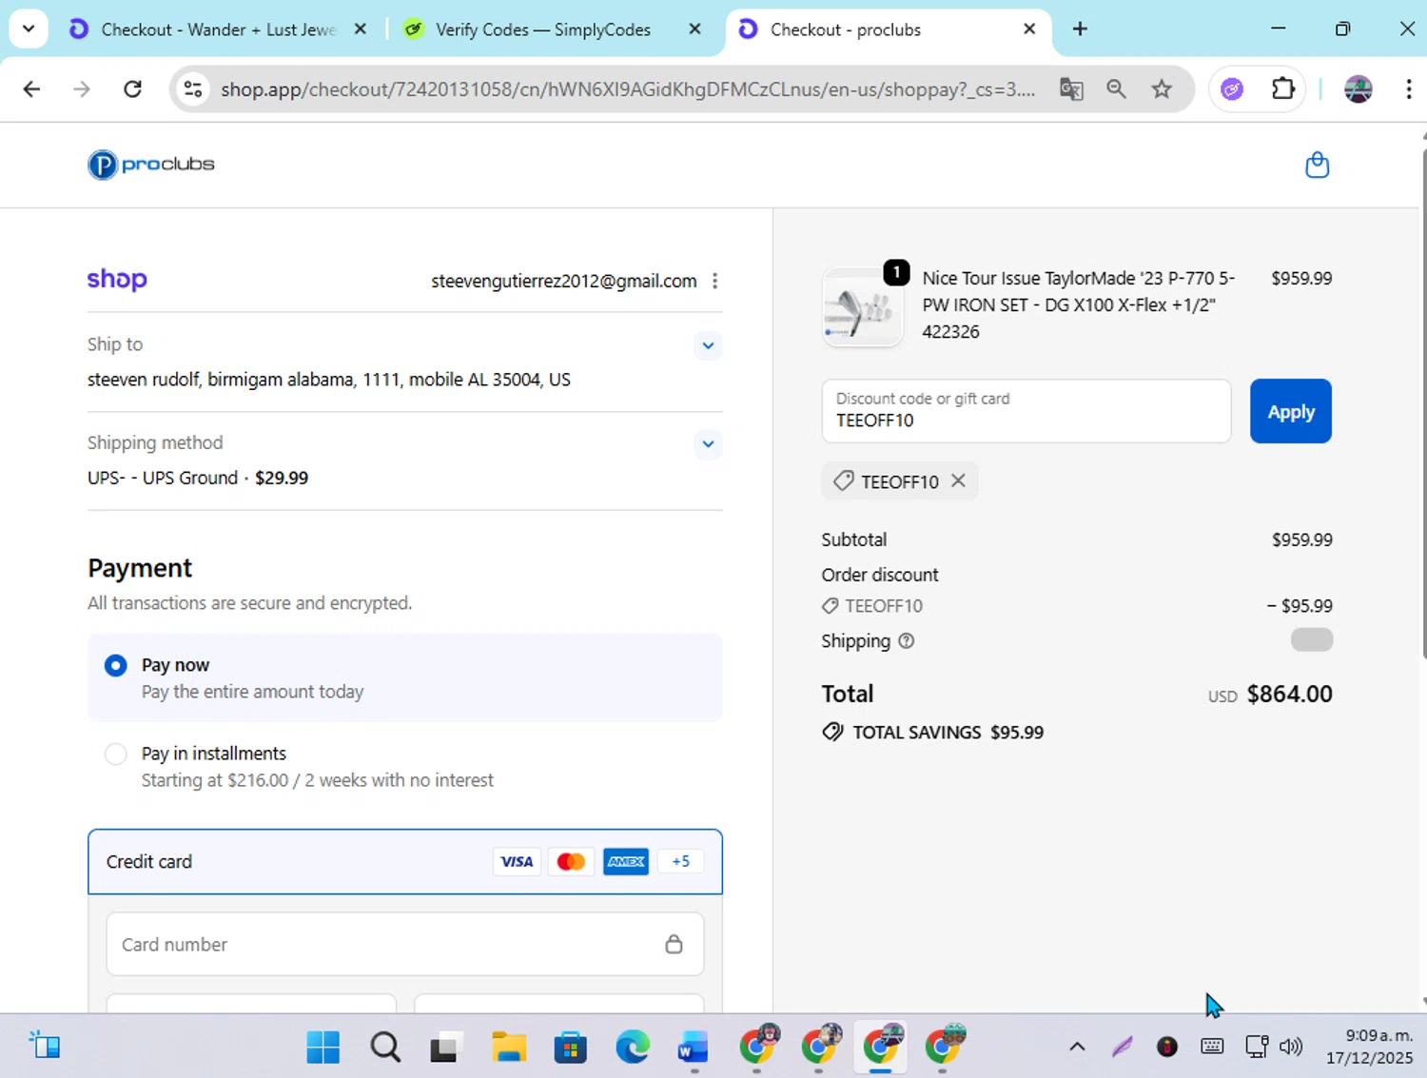
Task: Click shipping info question mark icon
Action: (x=906, y=641)
